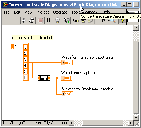Viewport: 141px width, 128px height.
Task: Click the horizontal scrollbar thumb
Action: coord(103,123)
